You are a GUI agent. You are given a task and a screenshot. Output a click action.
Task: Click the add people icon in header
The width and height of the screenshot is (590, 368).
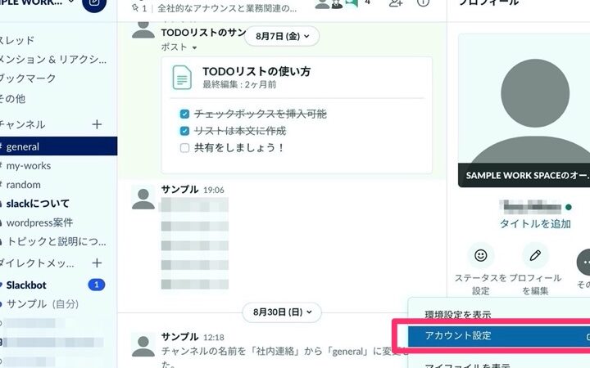pyautogui.click(x=396, y=3)
